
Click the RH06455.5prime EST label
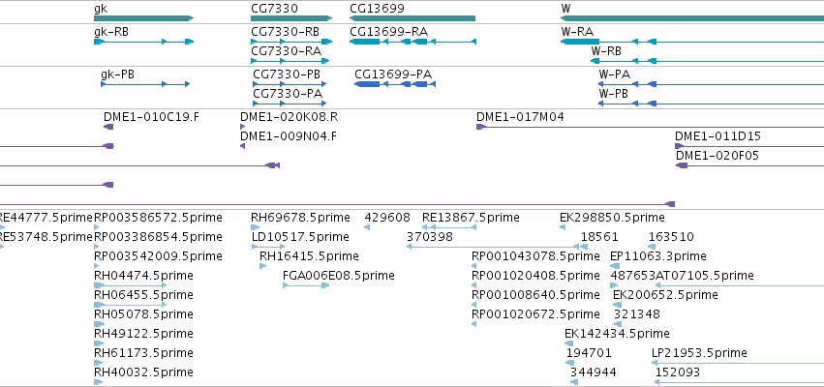pos(143,295)
